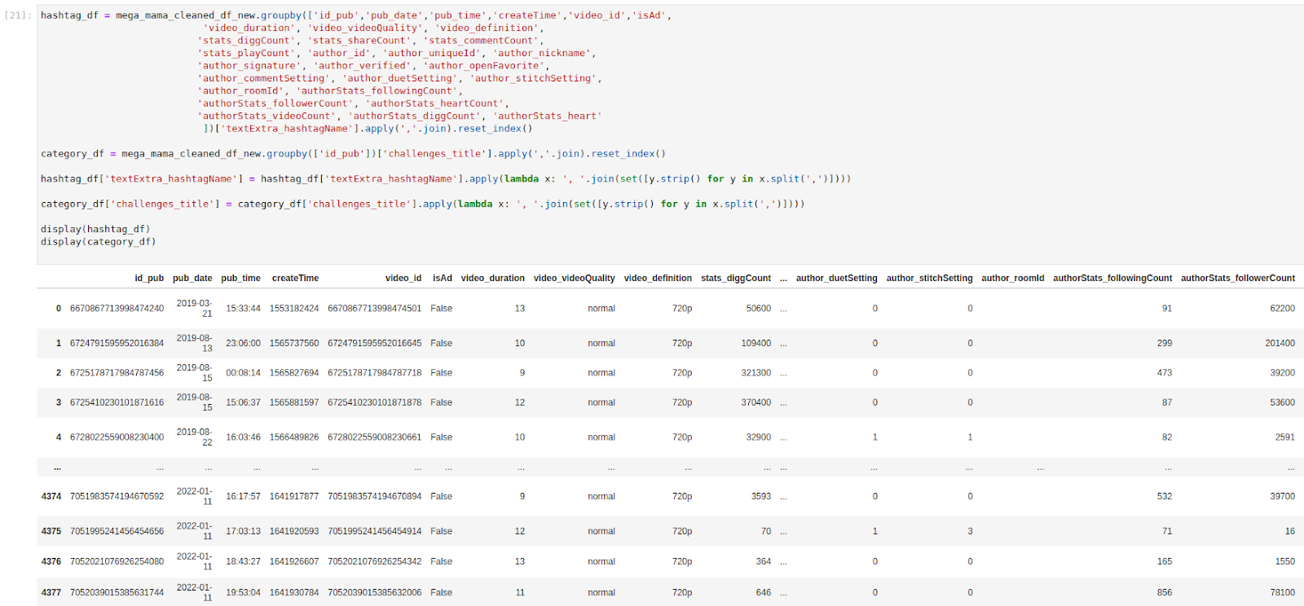The height and width of the screenshot is (606, 1304).
Task: Click followerCount value 201400
Action: tap(1280, 344)
